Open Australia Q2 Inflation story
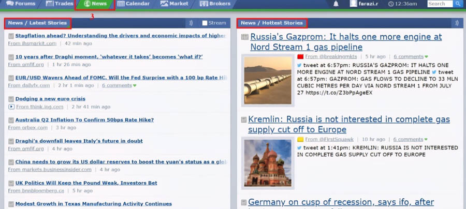 (x=84, y=120)
